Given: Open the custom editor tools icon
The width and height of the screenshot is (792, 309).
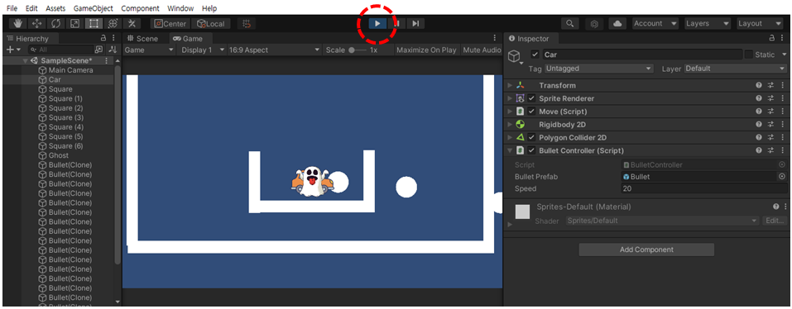Looking at the screenshot, I should tap(132, 24).
